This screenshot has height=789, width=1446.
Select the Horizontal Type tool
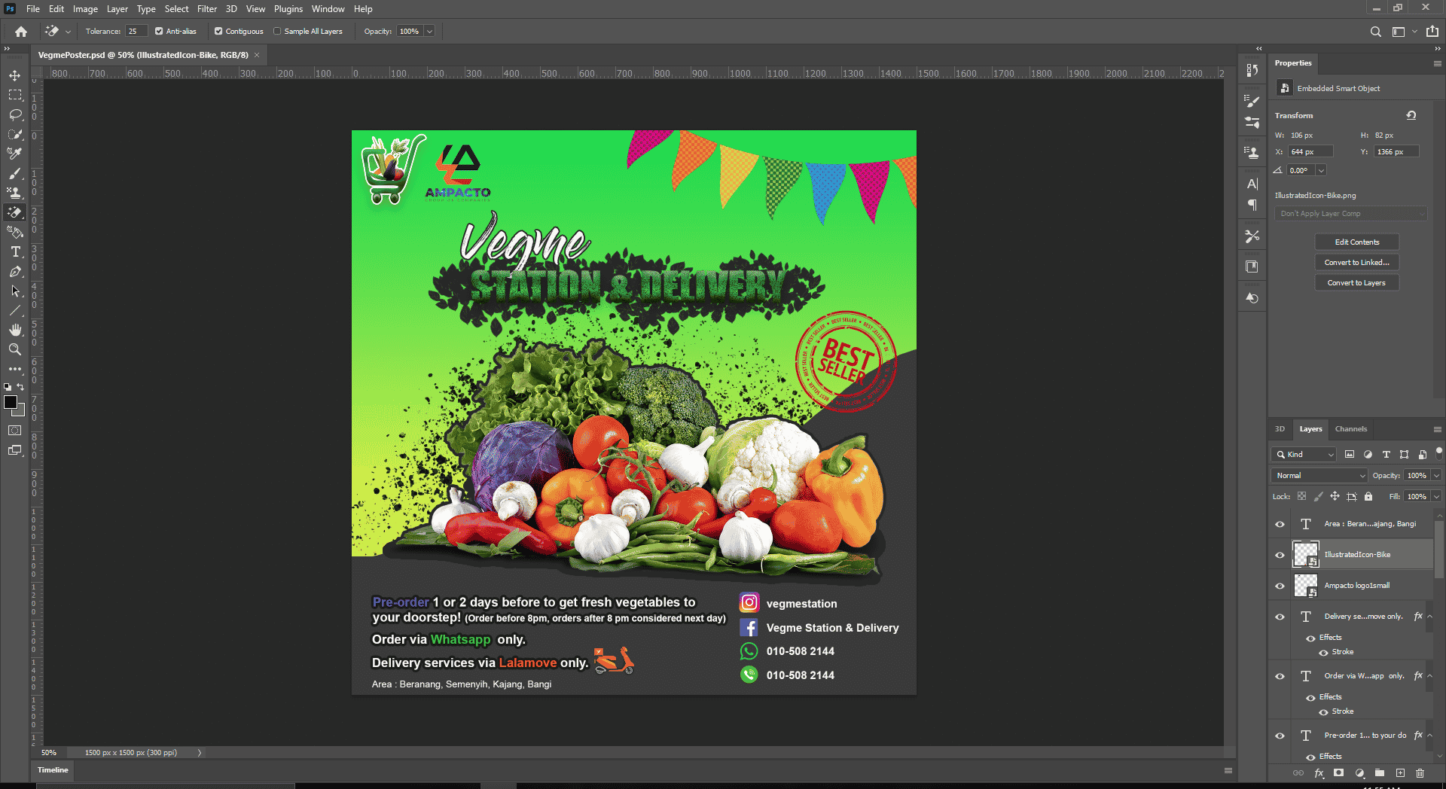tap(14, 251)
